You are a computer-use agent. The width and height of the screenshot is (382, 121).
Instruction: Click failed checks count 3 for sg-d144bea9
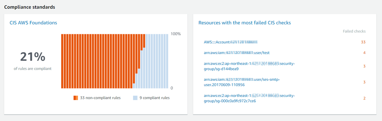click(x=364, y=66)
